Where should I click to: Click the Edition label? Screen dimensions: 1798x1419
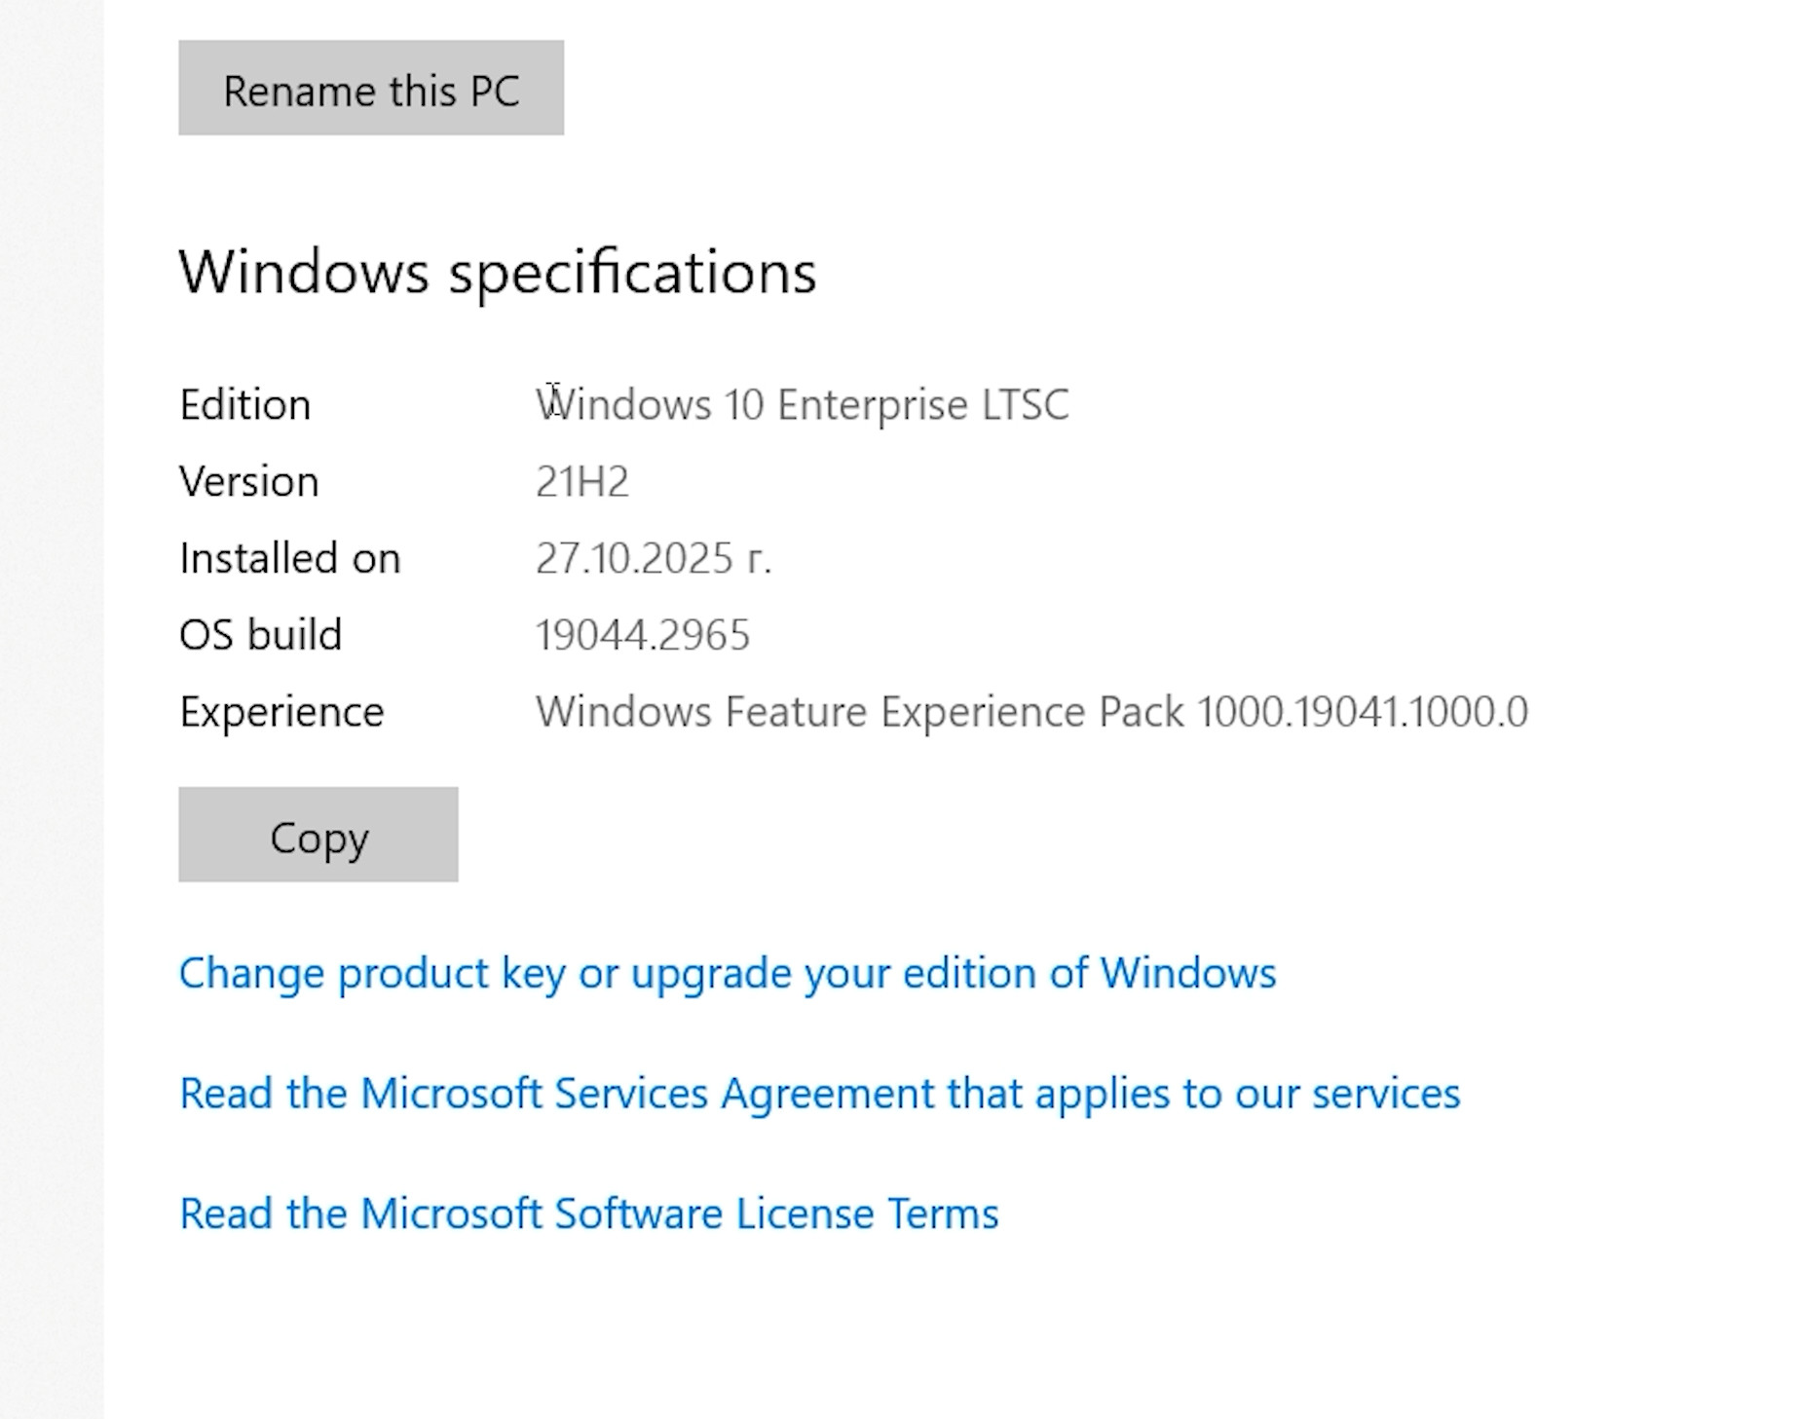pos(244,405)
